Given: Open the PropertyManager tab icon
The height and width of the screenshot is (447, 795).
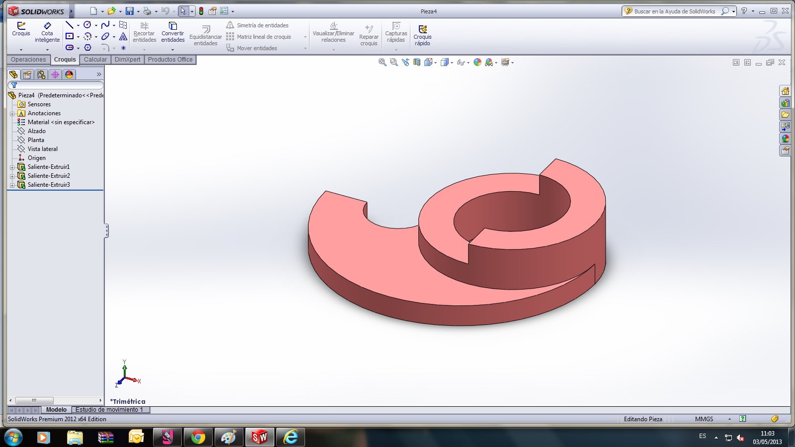Looking at the screenshot, I should pos(27,74).
